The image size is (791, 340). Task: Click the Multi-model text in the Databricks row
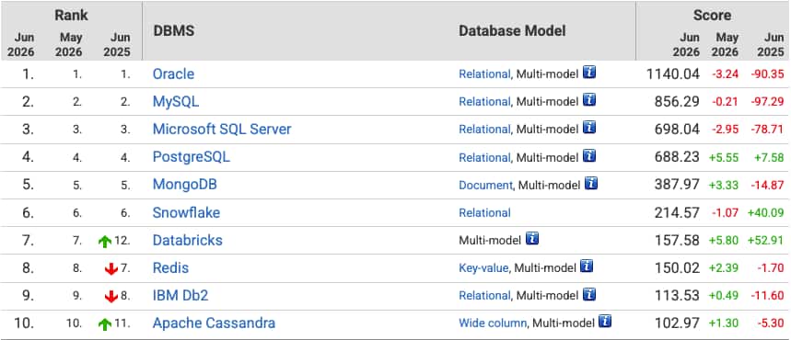[x=490, y=240]
